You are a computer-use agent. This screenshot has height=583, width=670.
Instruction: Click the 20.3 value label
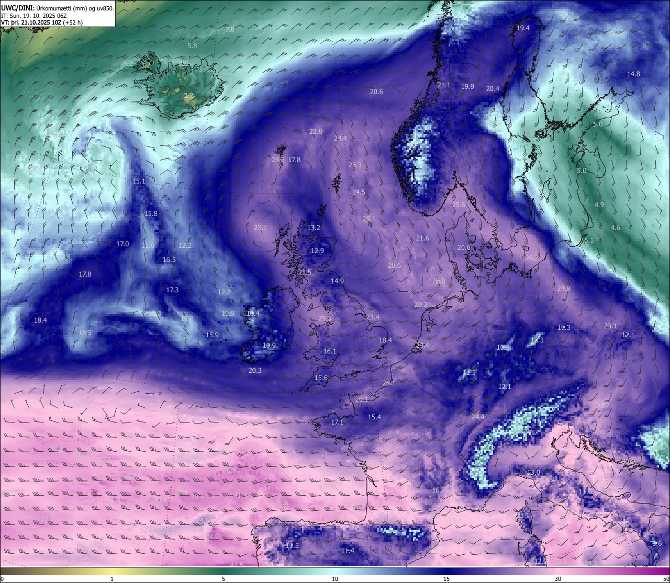point(255,371)
